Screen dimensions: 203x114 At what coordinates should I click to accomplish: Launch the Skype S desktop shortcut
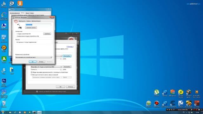[4, 71]
